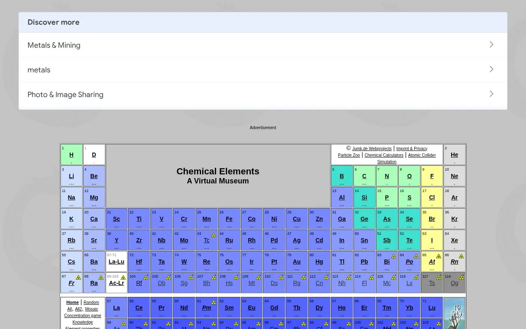Click the picture thumbnail beside Lutetium

coord(454,313)
